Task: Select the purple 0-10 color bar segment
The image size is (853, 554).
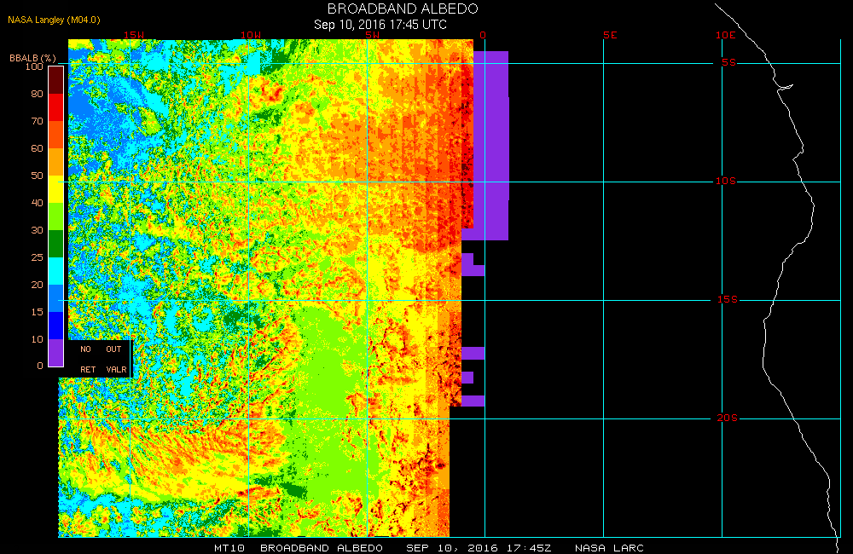Action: (56, 352)
